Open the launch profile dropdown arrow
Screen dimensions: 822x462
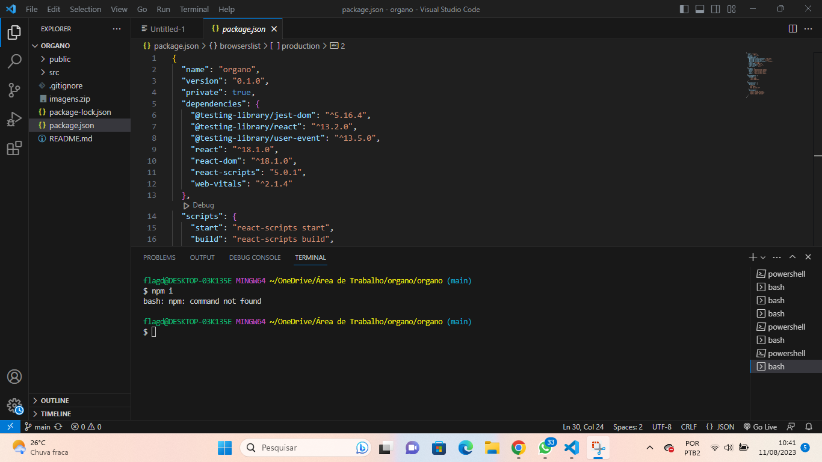(763, 257)
